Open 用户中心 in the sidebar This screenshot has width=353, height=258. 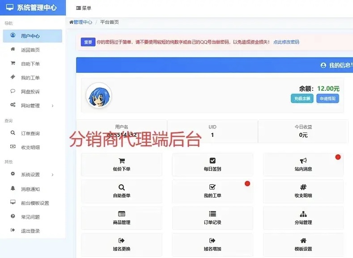coord(33,36)
